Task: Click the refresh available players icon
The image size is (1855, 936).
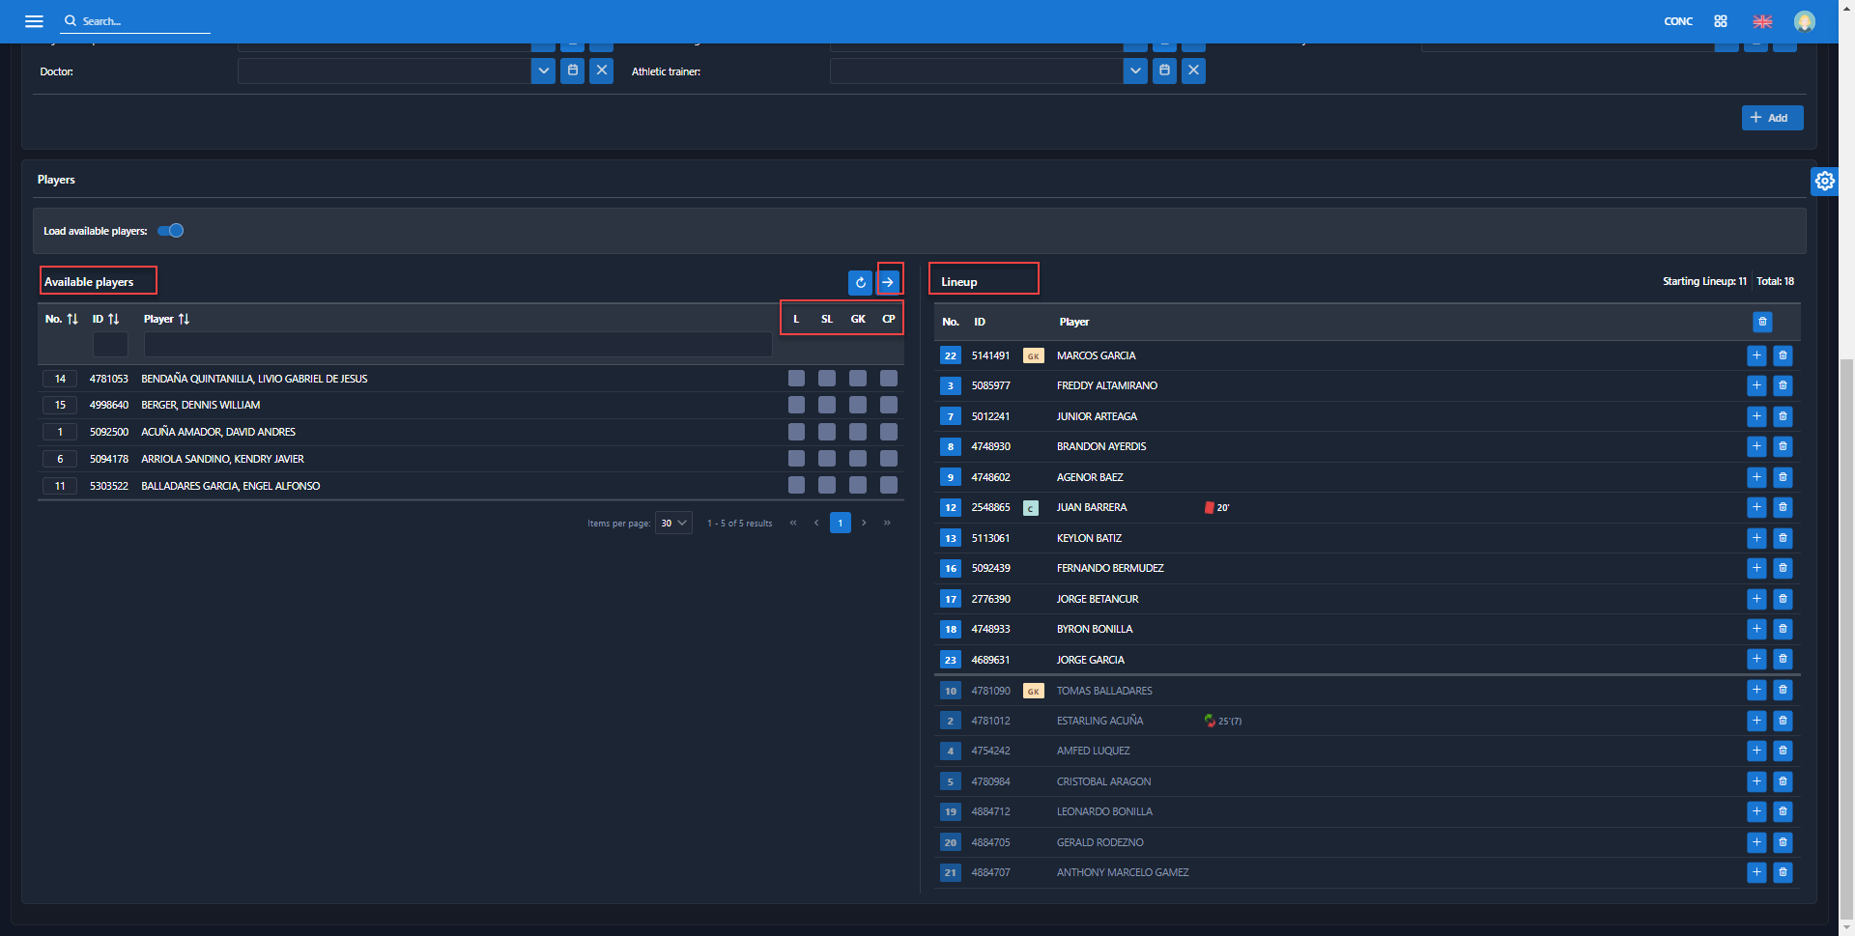Action: [x=860, y=282]
